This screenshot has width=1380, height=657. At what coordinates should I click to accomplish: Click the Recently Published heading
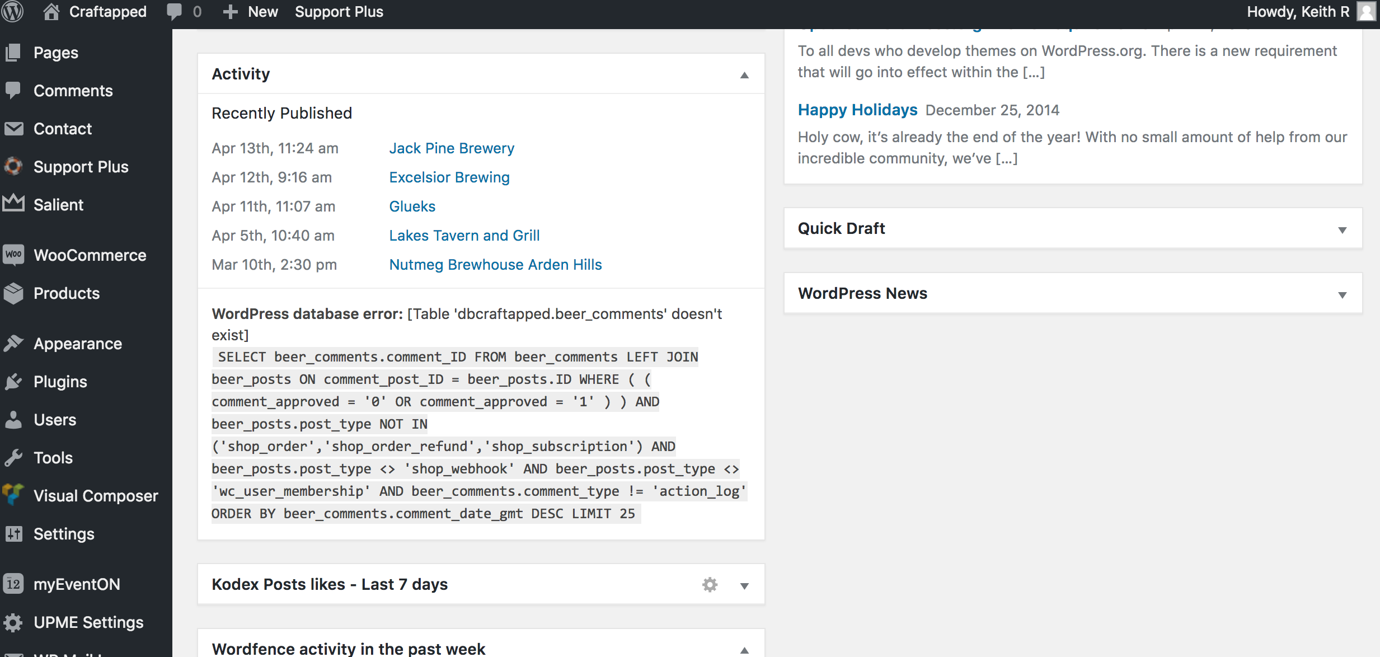(x=281, y=113)
